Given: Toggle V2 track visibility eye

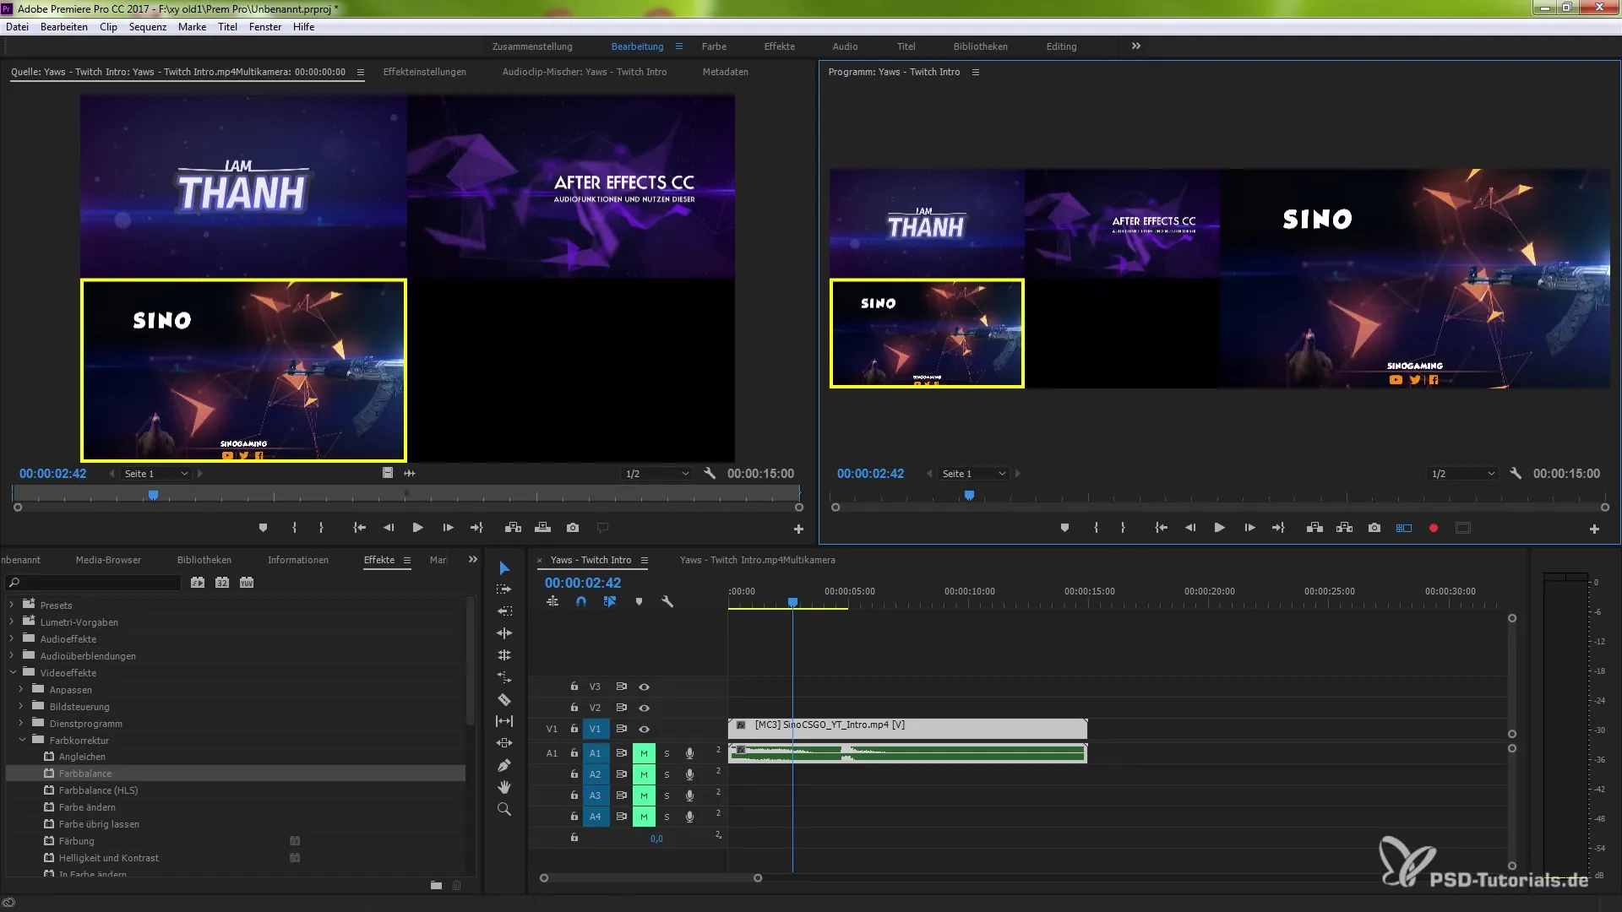Looking at the screenshot, I should tap(644, 708).
